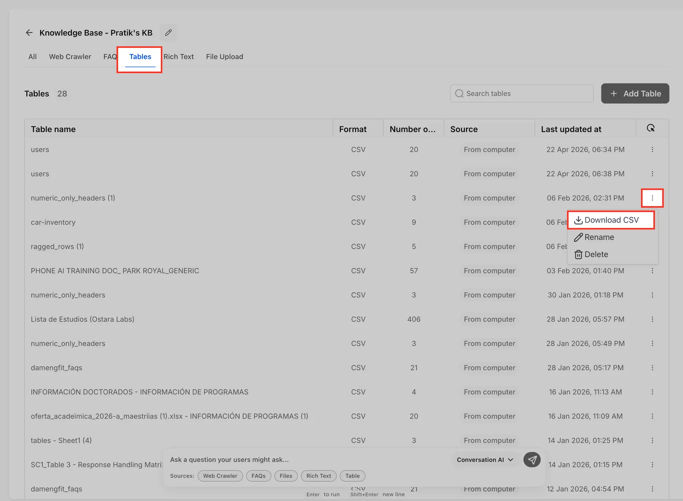Open options for Lista de Estudios row

652,319
